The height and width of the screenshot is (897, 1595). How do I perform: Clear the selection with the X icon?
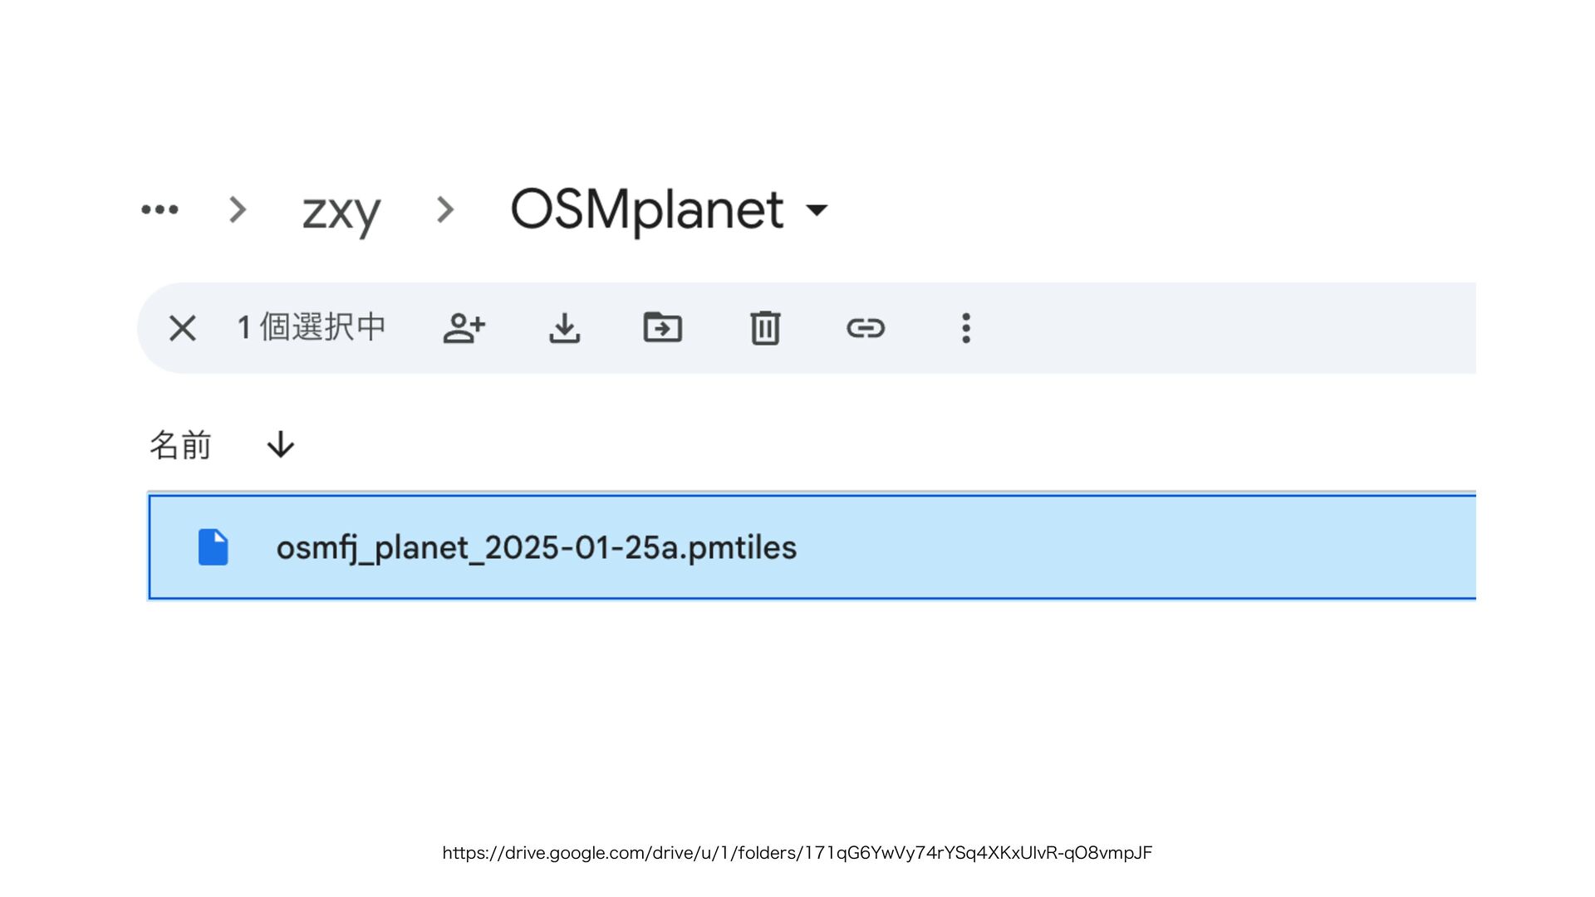tap(182, 328)
